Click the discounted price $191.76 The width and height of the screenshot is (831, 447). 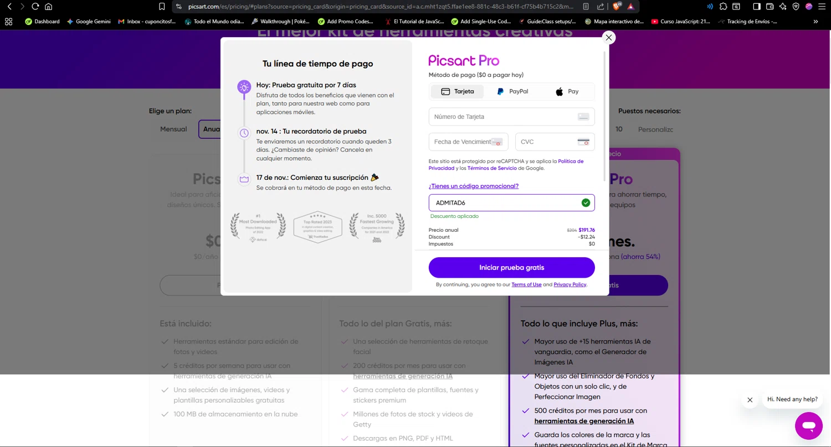pos(587,230)
